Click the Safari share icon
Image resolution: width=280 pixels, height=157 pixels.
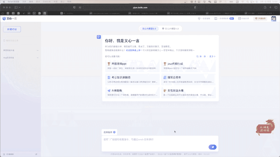coord(265,8)
